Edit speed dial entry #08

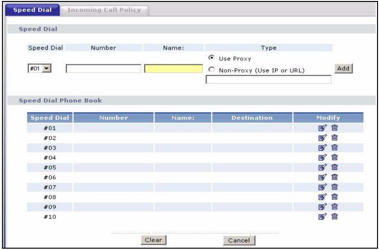coord(322,197)
